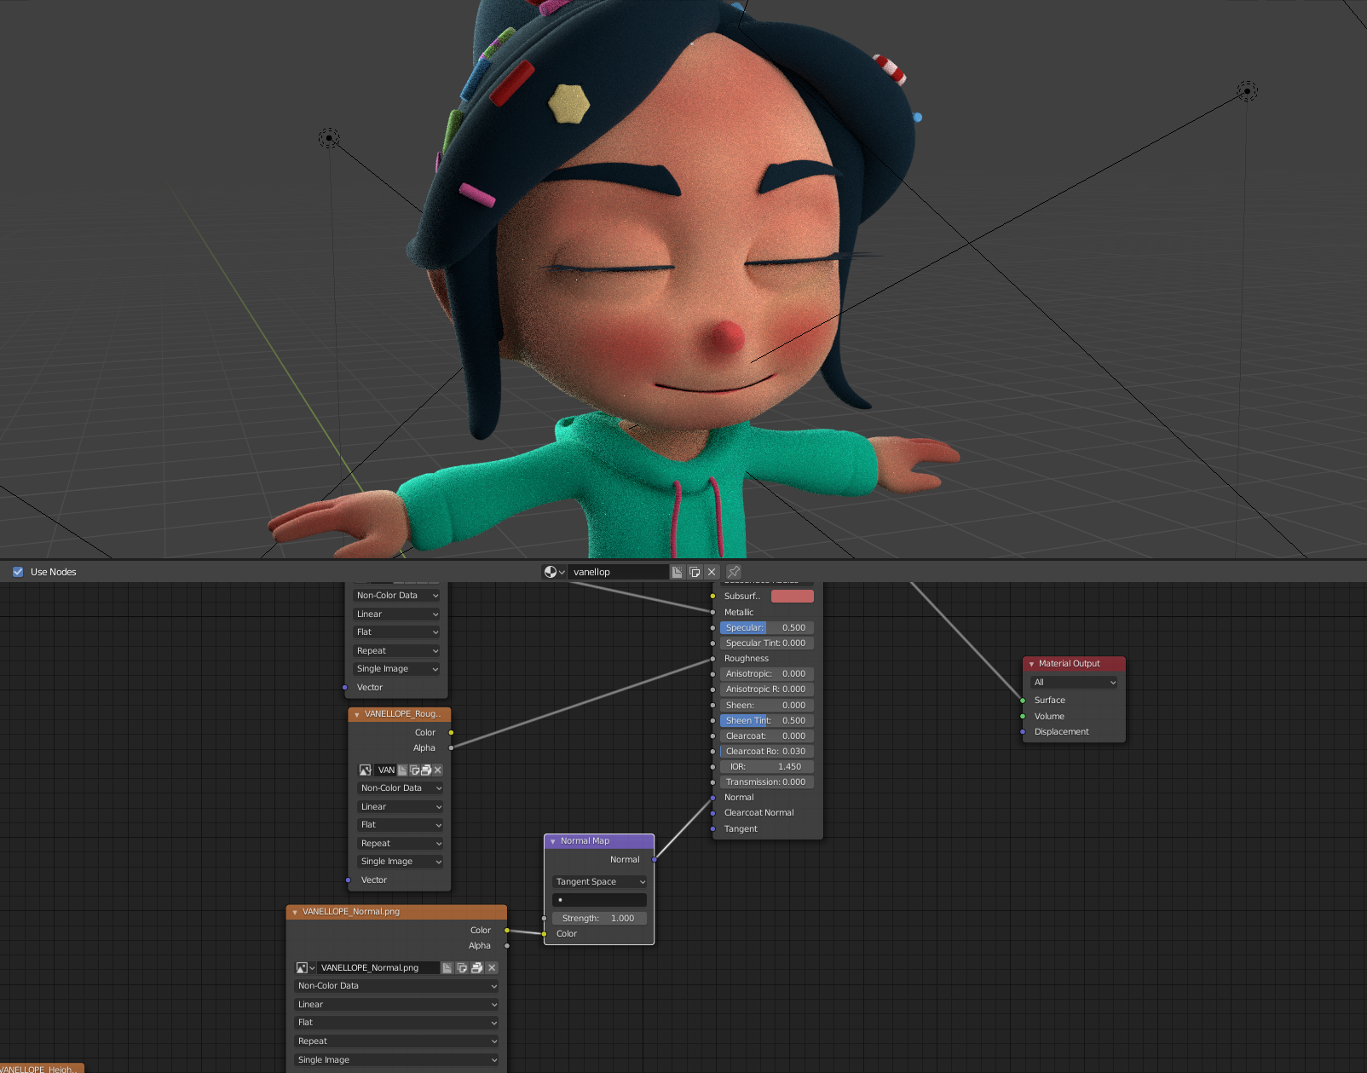1367x1073 pixels.
Task: Collapse the VANELLOPE_Roug node
Action: (356, 714)
